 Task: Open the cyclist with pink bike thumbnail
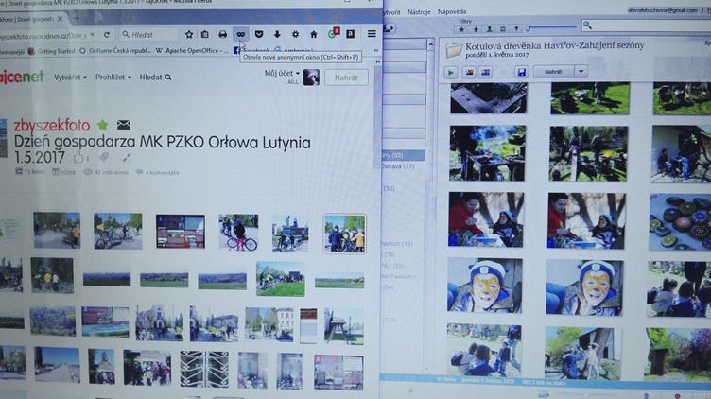(x=238, y=233)
